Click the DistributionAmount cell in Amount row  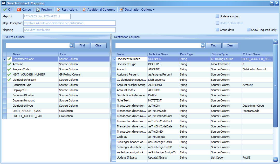(x=257, y=69)
